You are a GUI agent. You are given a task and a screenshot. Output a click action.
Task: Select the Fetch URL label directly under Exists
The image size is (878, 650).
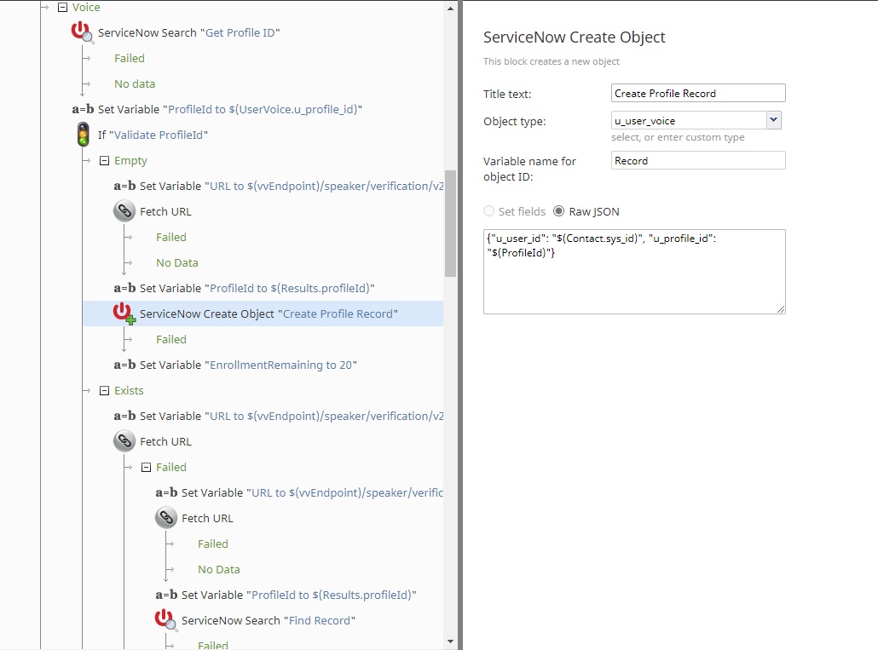click(165, 441)
